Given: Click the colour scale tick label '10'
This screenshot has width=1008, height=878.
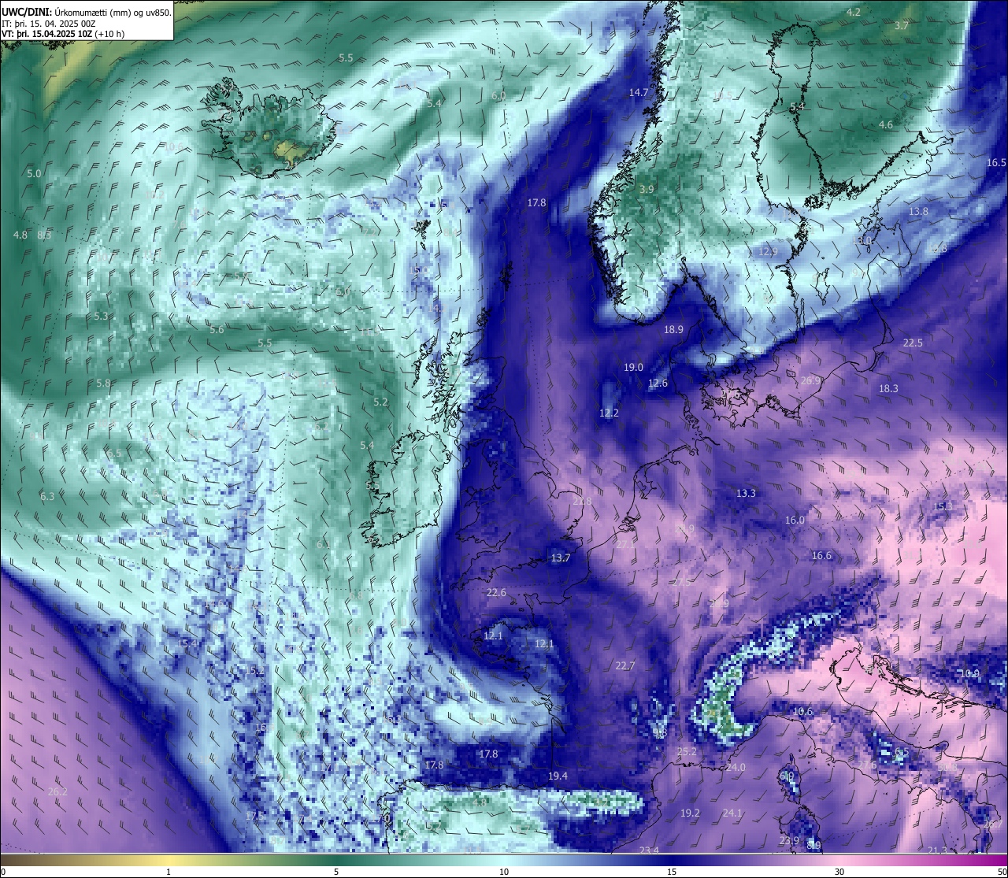Looking at the screenshot, I should [x=504, y=872].
